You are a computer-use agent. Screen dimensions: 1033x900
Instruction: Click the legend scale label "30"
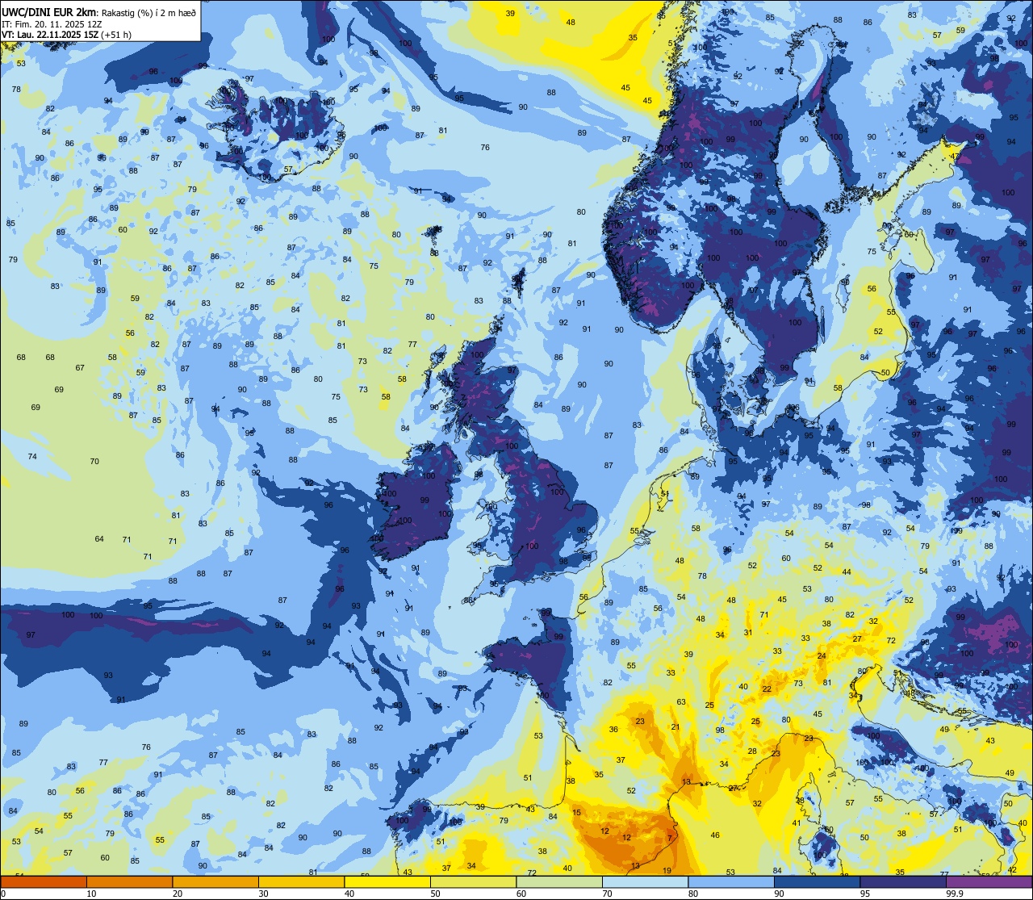[263, 894]
